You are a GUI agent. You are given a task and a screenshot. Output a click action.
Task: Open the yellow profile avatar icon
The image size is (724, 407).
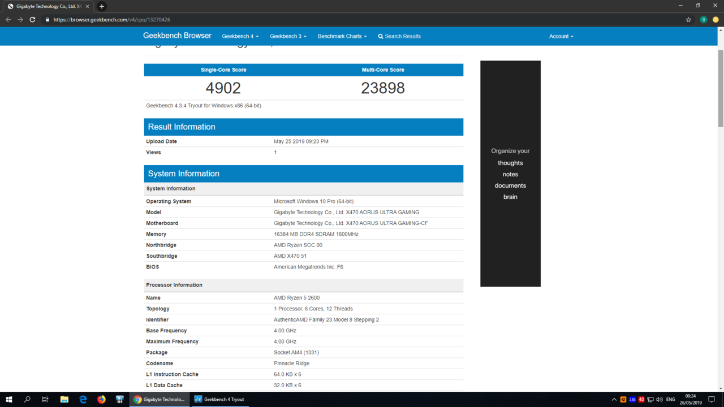716,20
